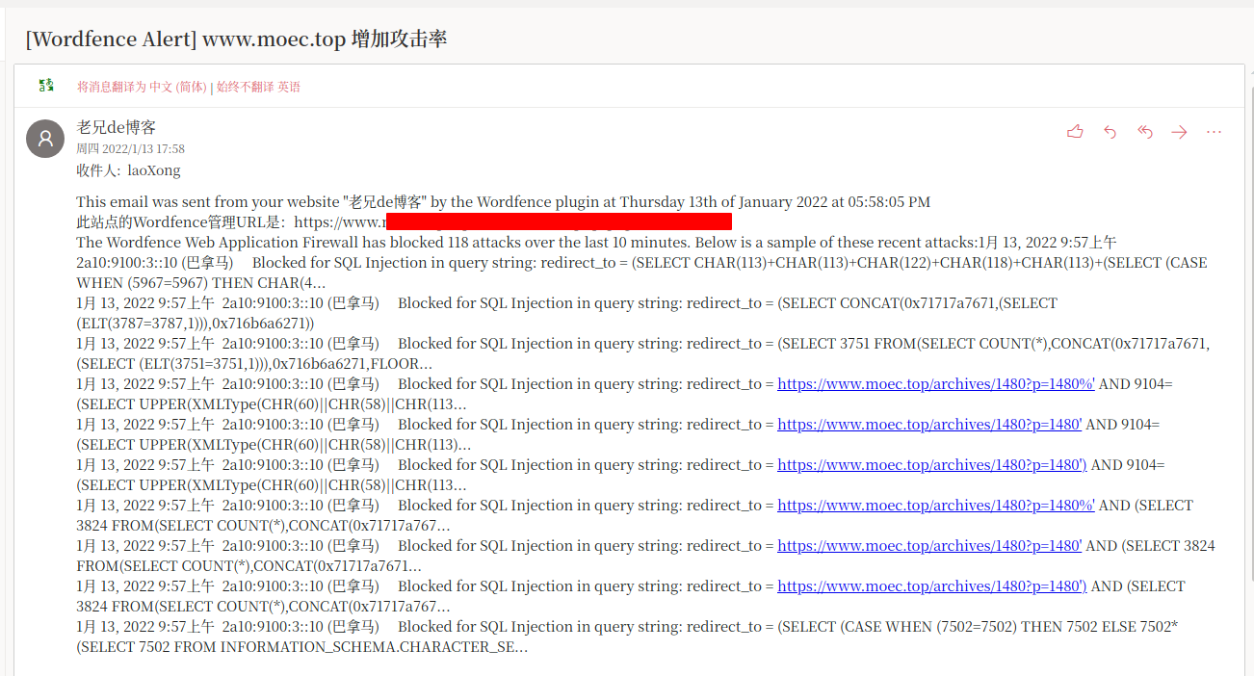The width and height of the screenshot is (1254, 676).
Task: Click the red redacted Wordfence admin URL
Action: click(559, 222)
